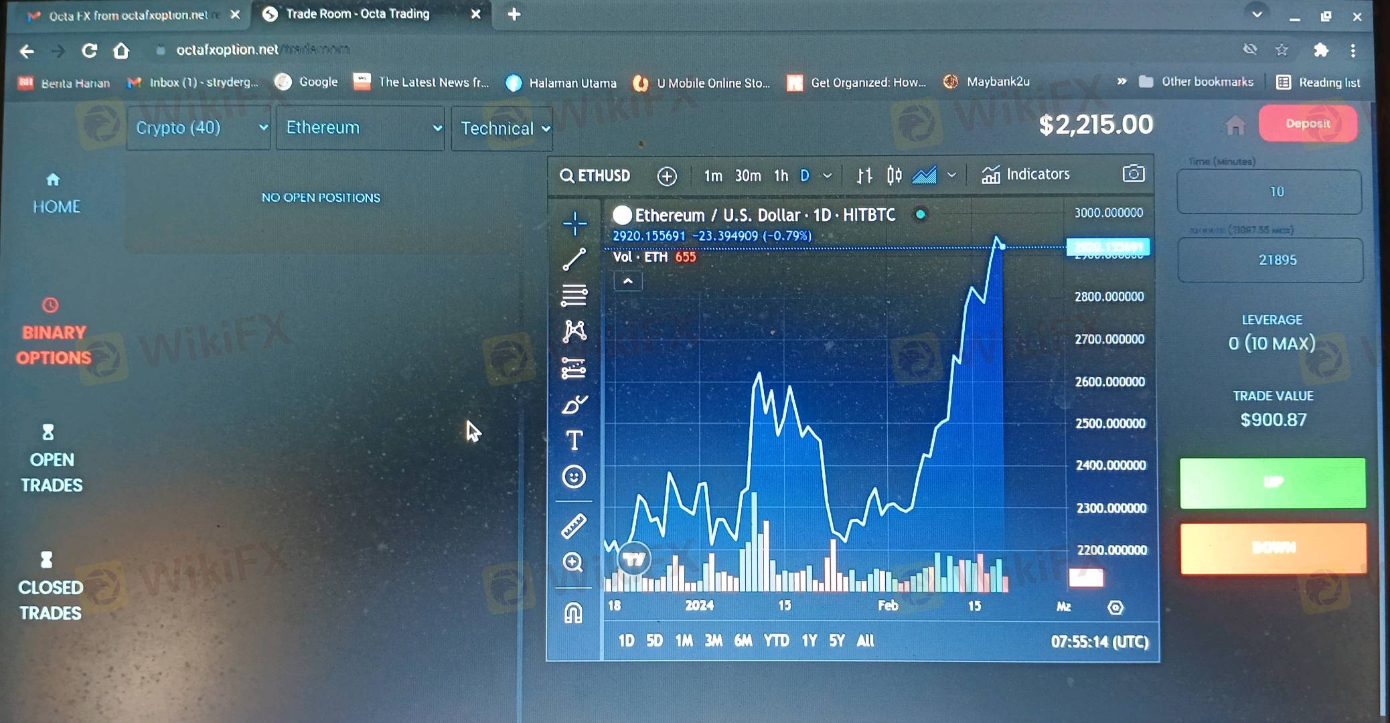
Task: Click the Time (Minutes) input field
Action: pyautogui.click(x=1269, y=192)
